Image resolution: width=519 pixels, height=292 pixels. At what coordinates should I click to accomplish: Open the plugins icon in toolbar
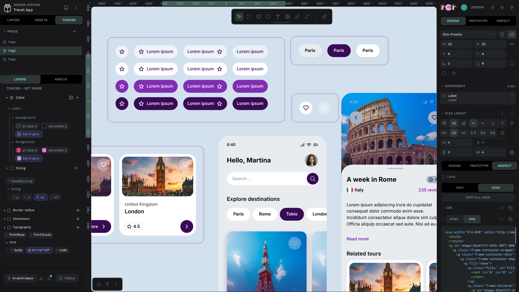pyautogui.click(x=324, y=17)
